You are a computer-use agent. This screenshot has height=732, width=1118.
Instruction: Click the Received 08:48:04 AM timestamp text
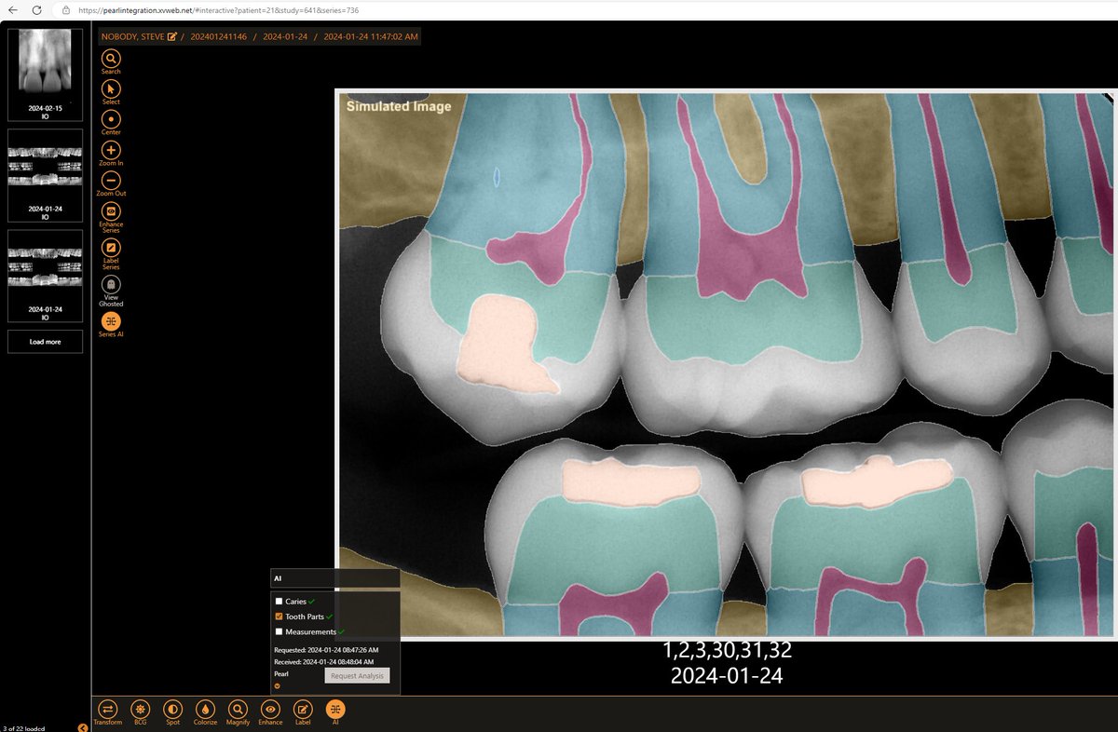(325, 661)
